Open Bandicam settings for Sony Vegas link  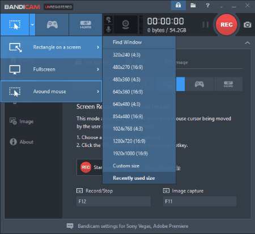coord(133,226)
